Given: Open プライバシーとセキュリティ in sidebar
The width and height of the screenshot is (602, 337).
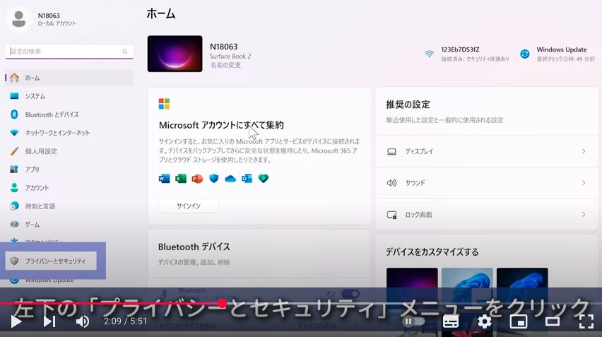Looking at the screenshot, I should (x=51, y=261).
